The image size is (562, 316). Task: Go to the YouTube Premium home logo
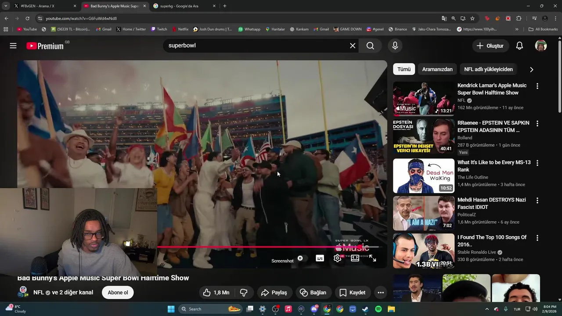[45, 46]
